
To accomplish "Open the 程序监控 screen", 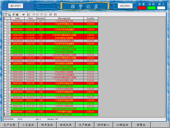I will click(47, 125).
